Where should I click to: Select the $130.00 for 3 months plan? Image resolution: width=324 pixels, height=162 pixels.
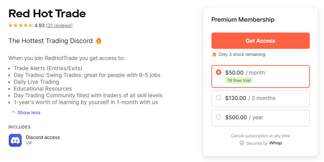click(219, 98)
